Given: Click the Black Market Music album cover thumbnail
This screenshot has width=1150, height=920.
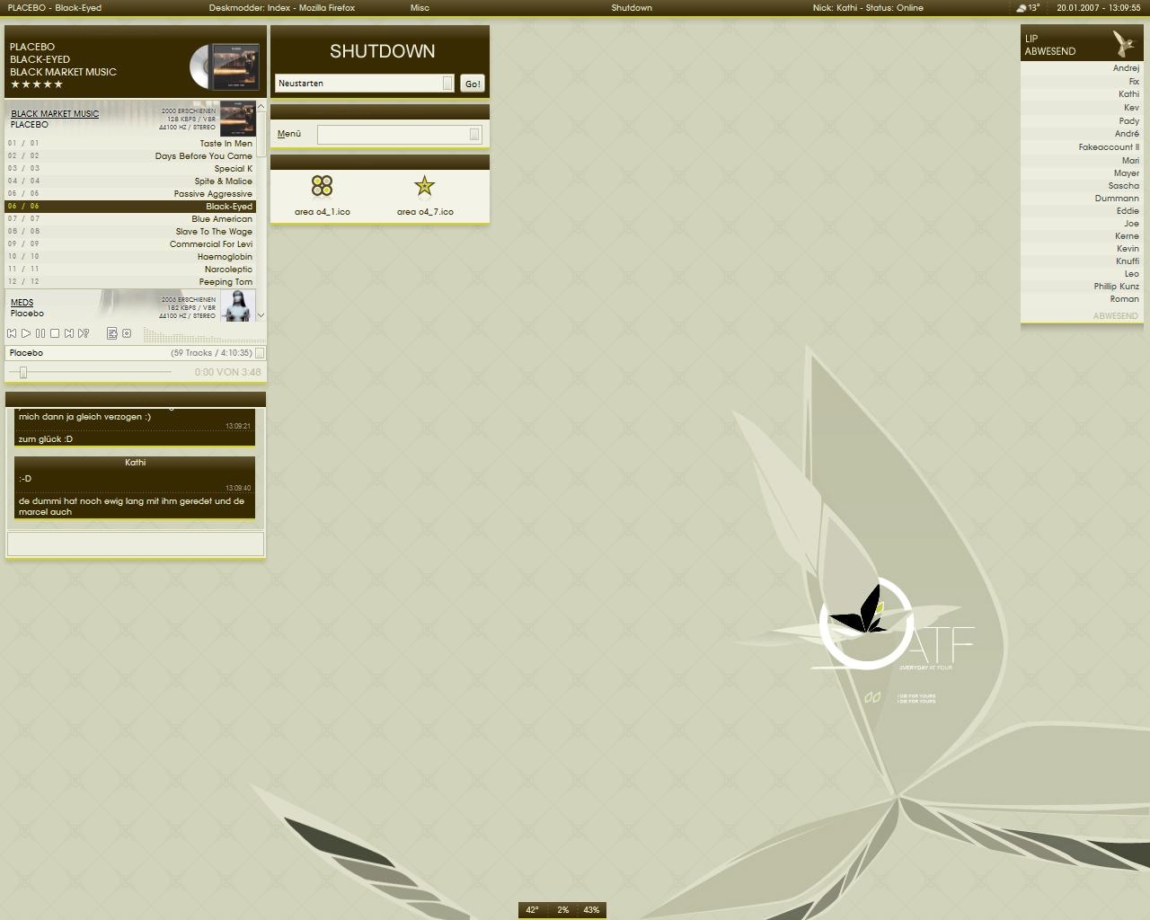Looking at the screenshot, I should (237, 119).
